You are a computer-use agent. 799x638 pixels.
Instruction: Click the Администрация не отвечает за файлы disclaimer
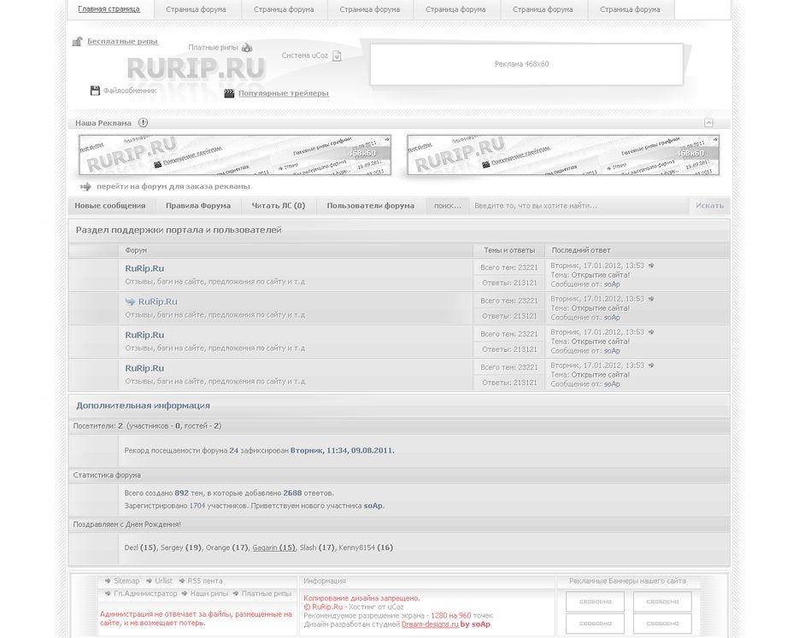[x=197, y=618]
